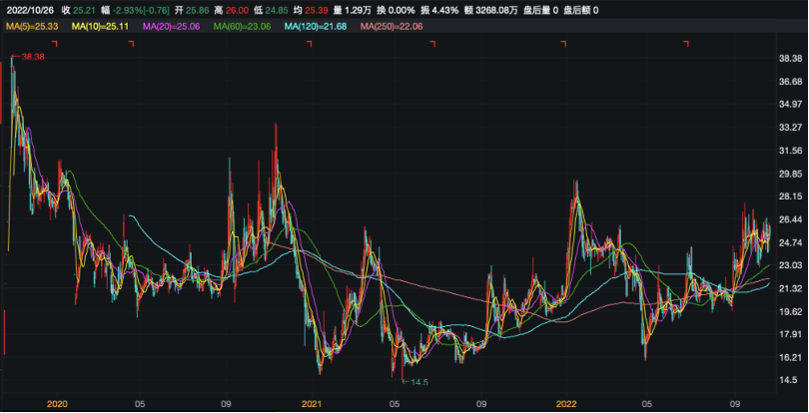809x413 pixels.
Task: Click the 05 month label following 2021
Action: tap(395, 404)
